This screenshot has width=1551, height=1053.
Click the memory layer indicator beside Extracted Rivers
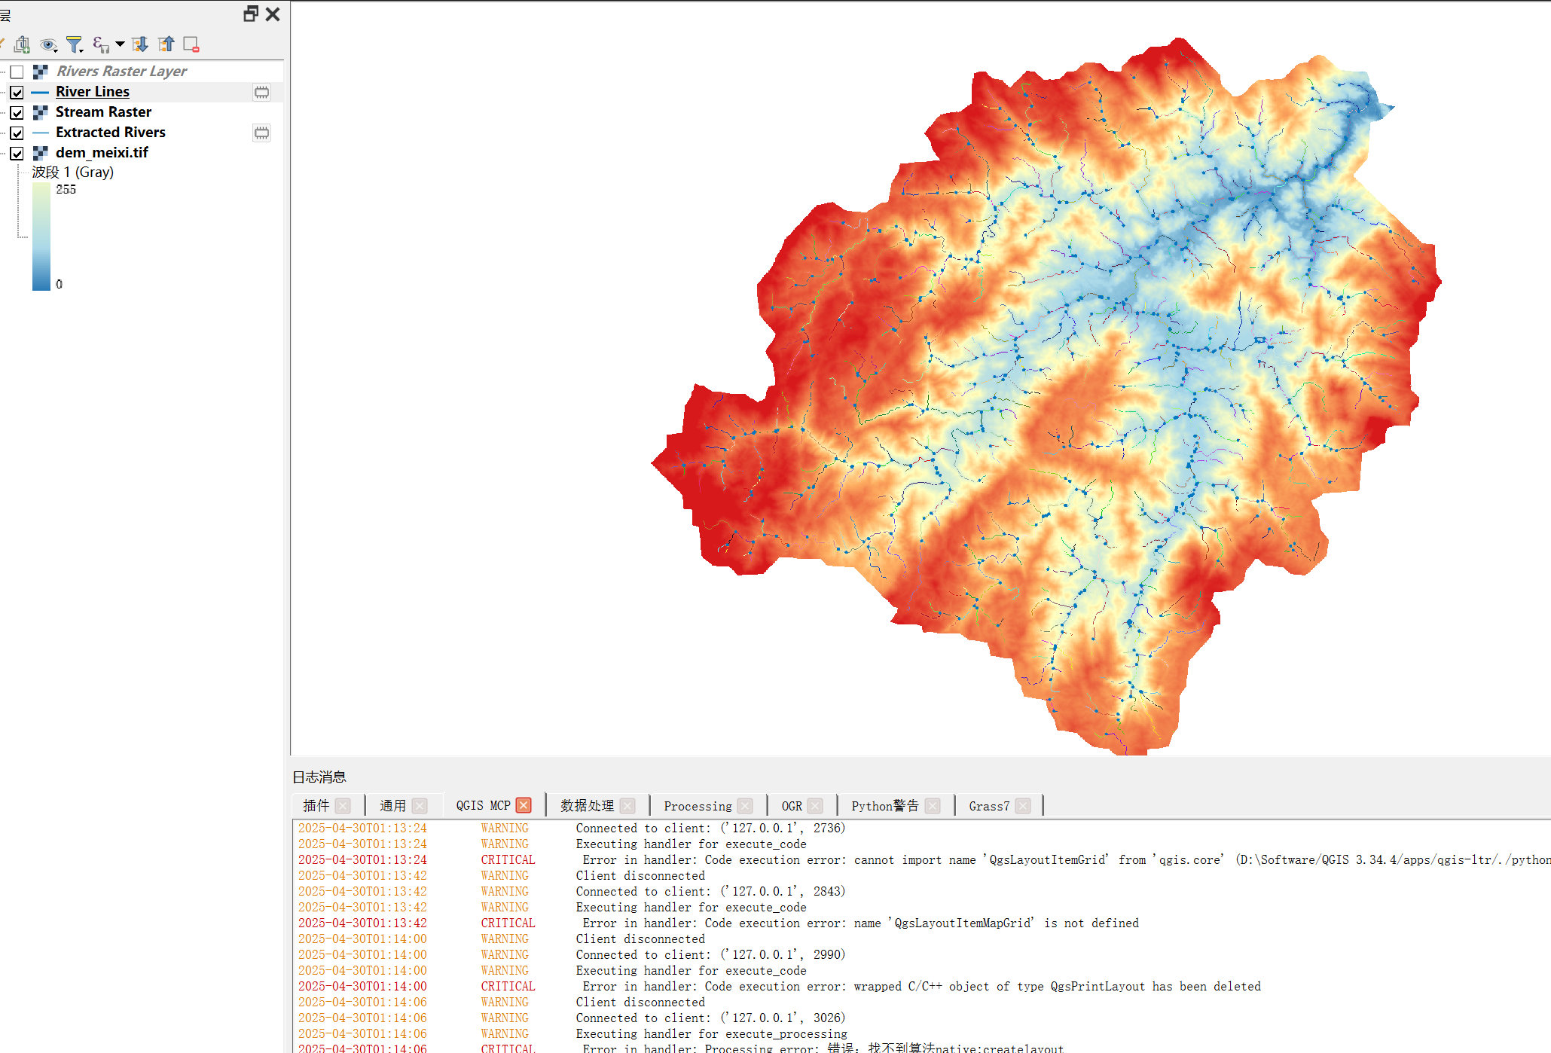click(261, 133)
